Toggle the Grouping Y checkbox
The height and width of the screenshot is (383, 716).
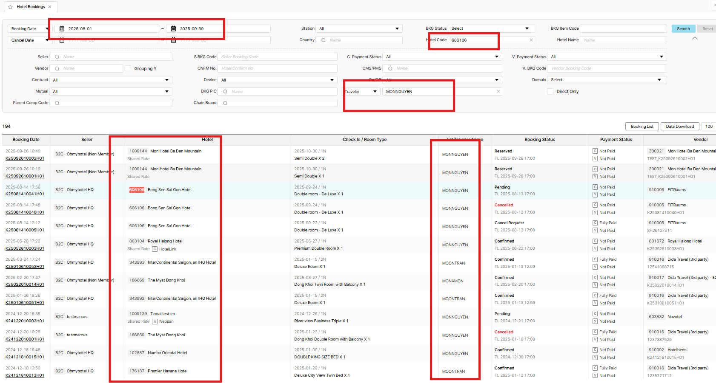click(128, 68)
